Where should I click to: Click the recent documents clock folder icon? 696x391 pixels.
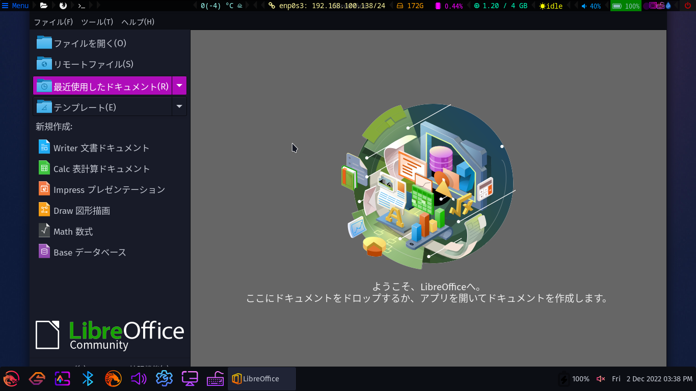click(x=44, y=85)
